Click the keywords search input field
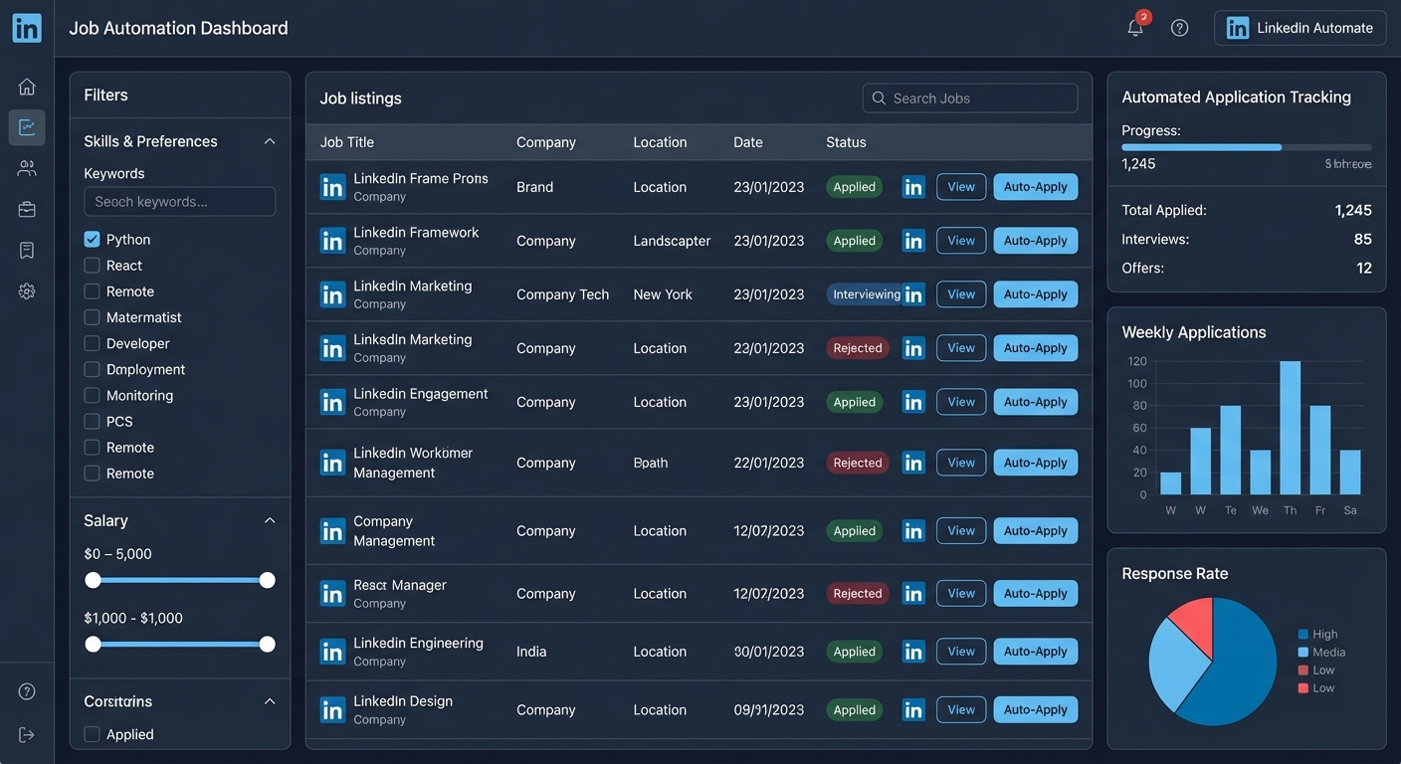Viewport: 1401px width, 764px height. coord(180,202)
